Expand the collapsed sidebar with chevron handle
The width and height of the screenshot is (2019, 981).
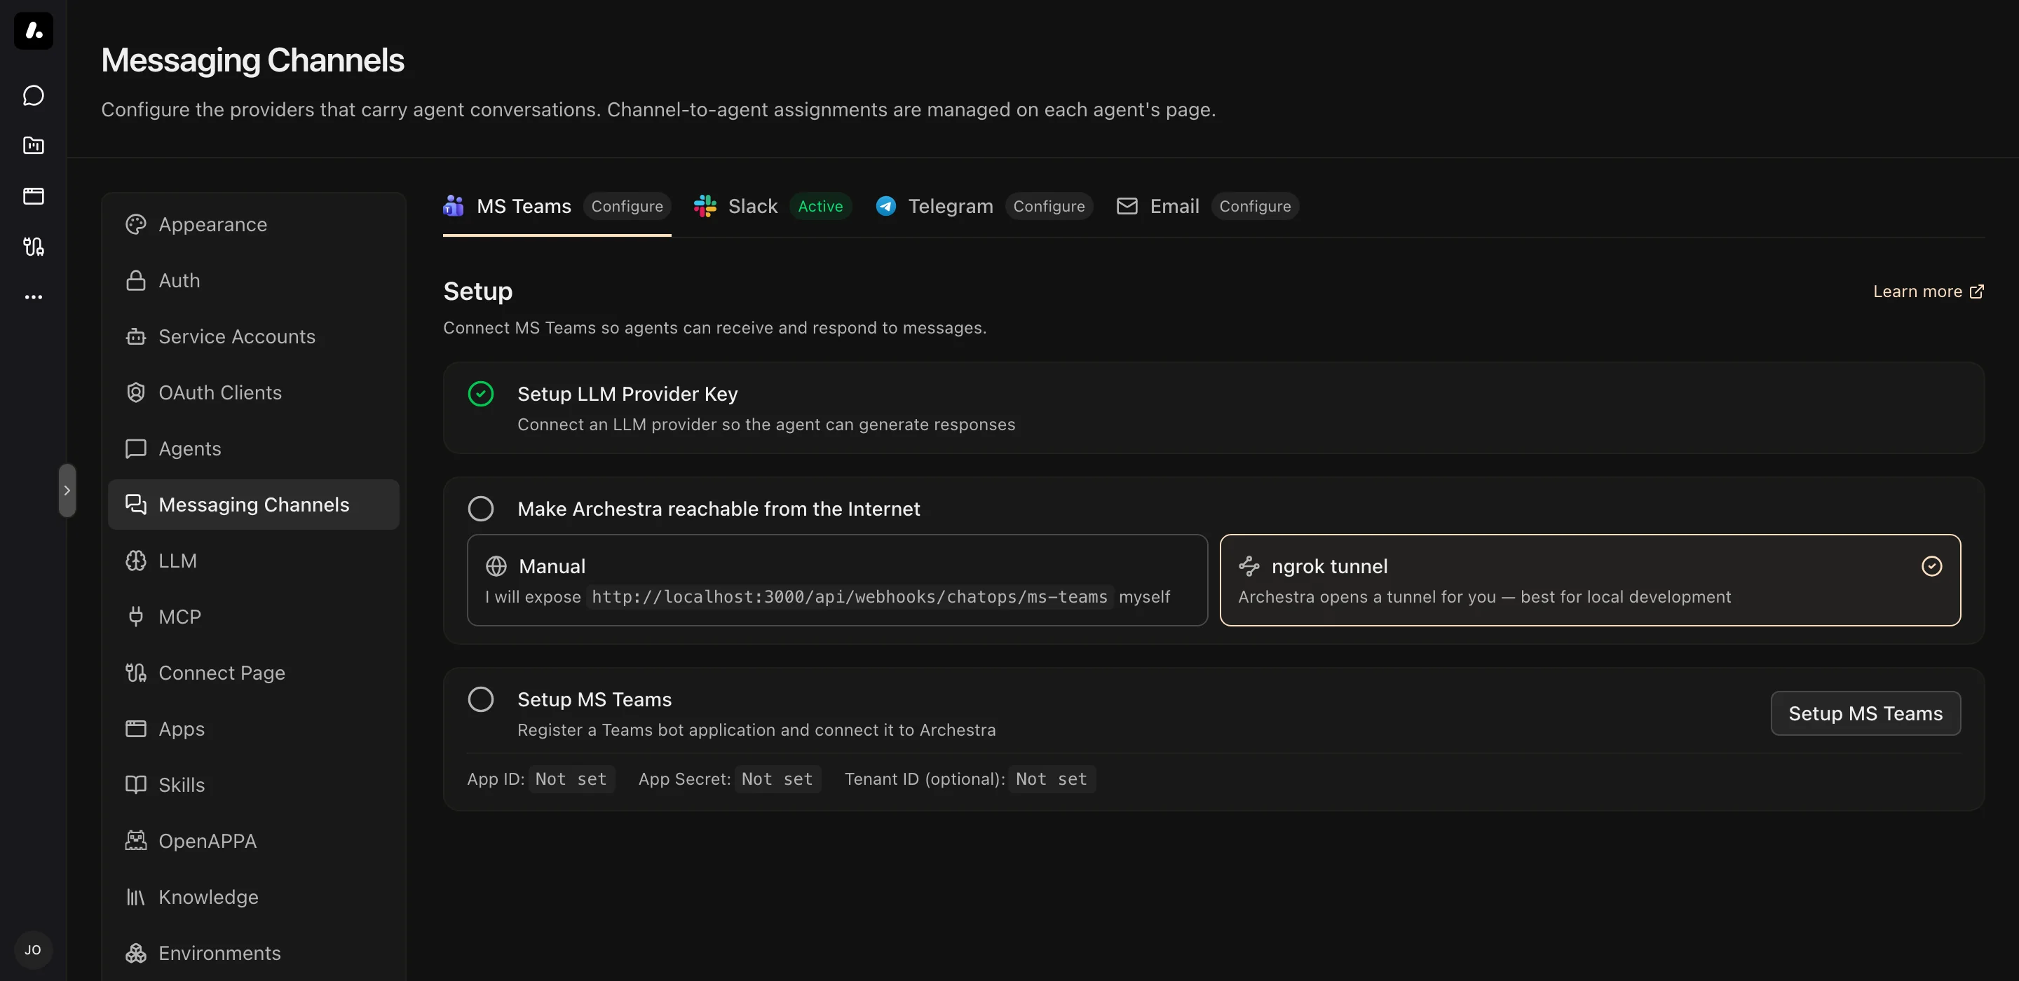pos(67,490)
